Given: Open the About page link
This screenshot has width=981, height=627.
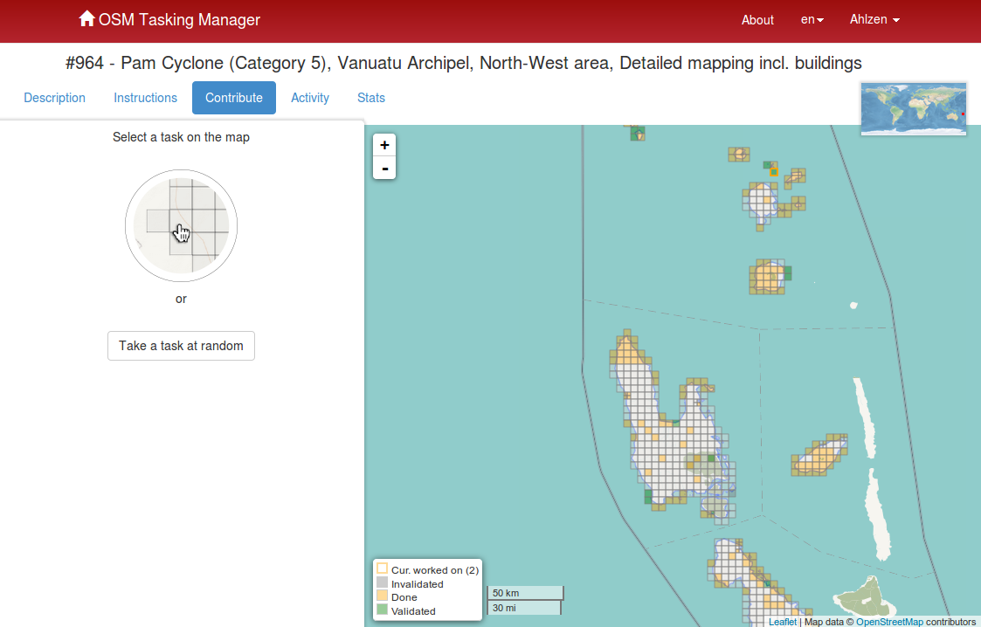Looking at the screenshot, I should (757, 20).
